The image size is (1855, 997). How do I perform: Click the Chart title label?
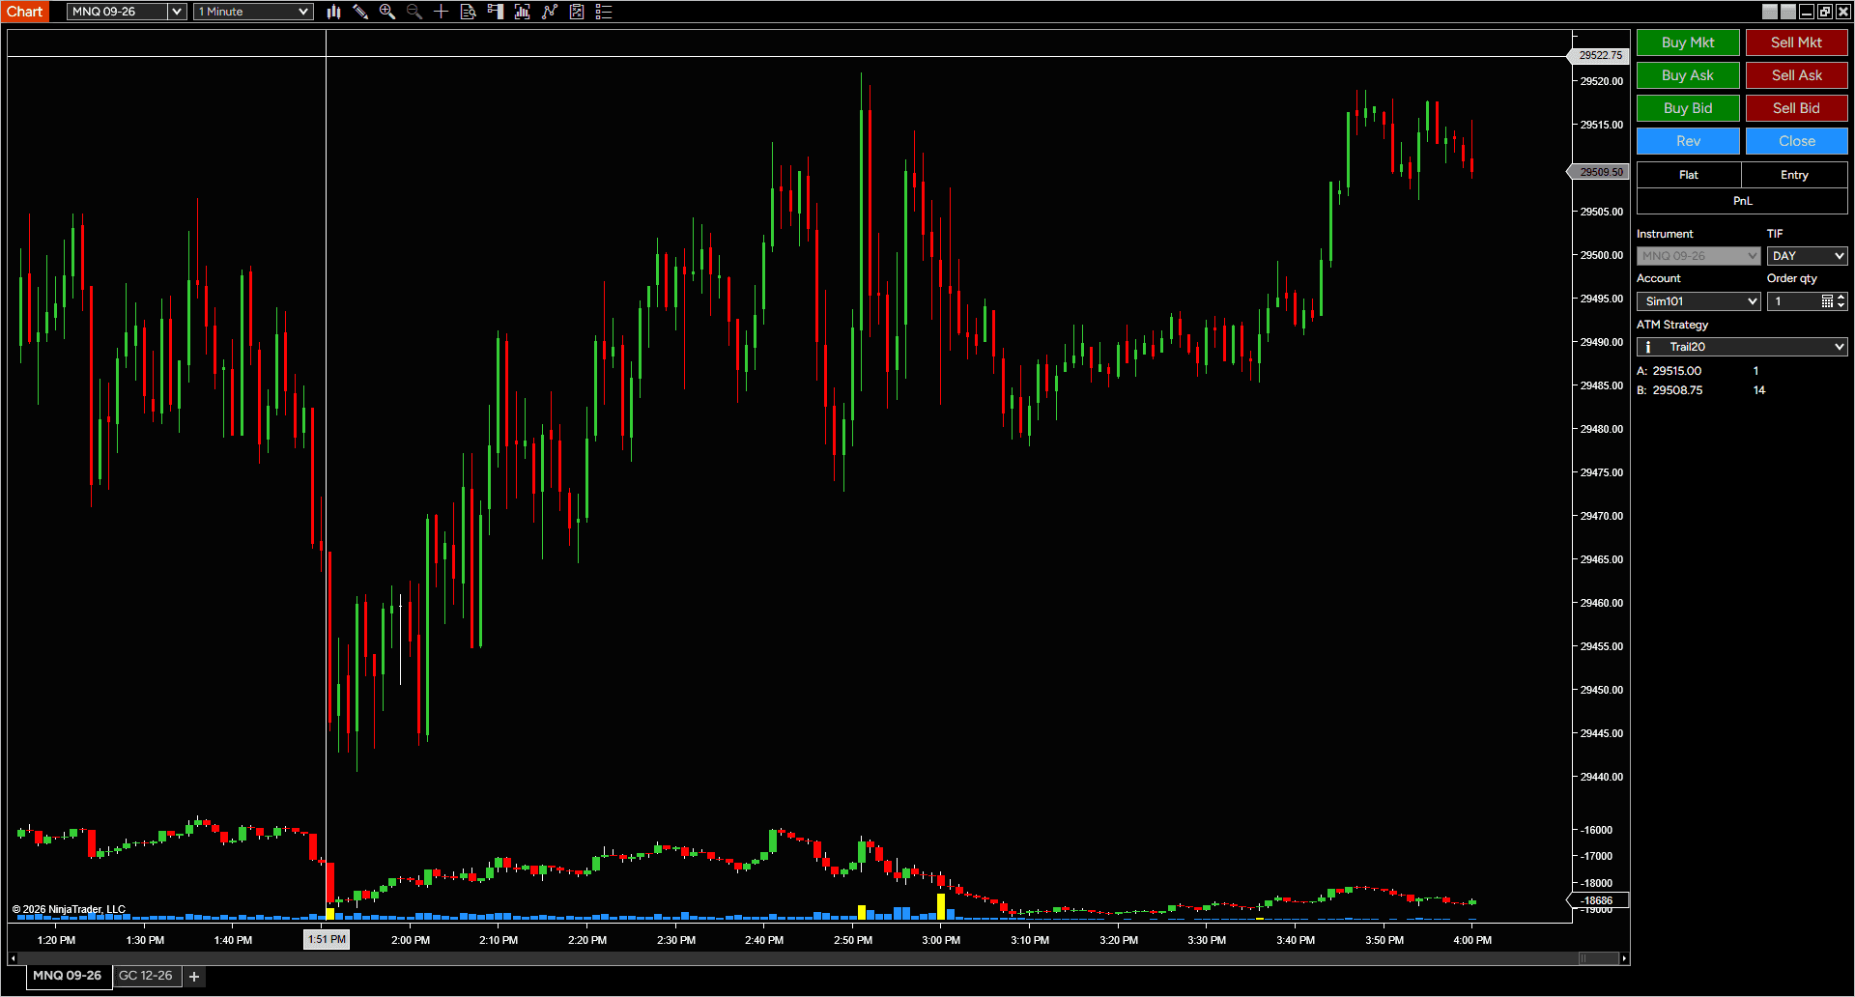click(x=25, y=12)
